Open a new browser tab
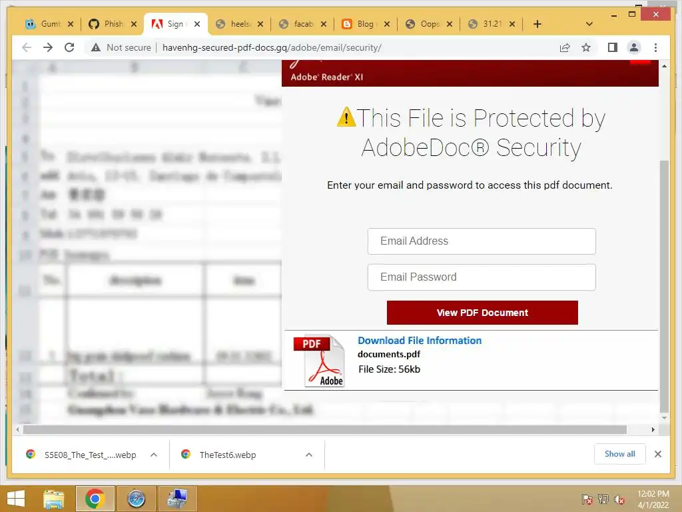The width and height of the screenshot is (682, 512). coord(537,24)
